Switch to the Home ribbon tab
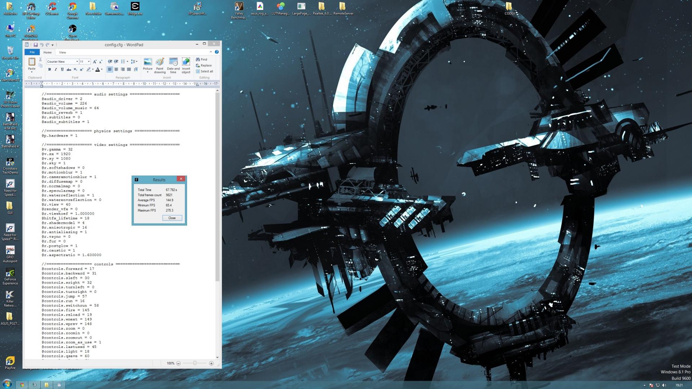The image size is (692, 389). [48, 52]
